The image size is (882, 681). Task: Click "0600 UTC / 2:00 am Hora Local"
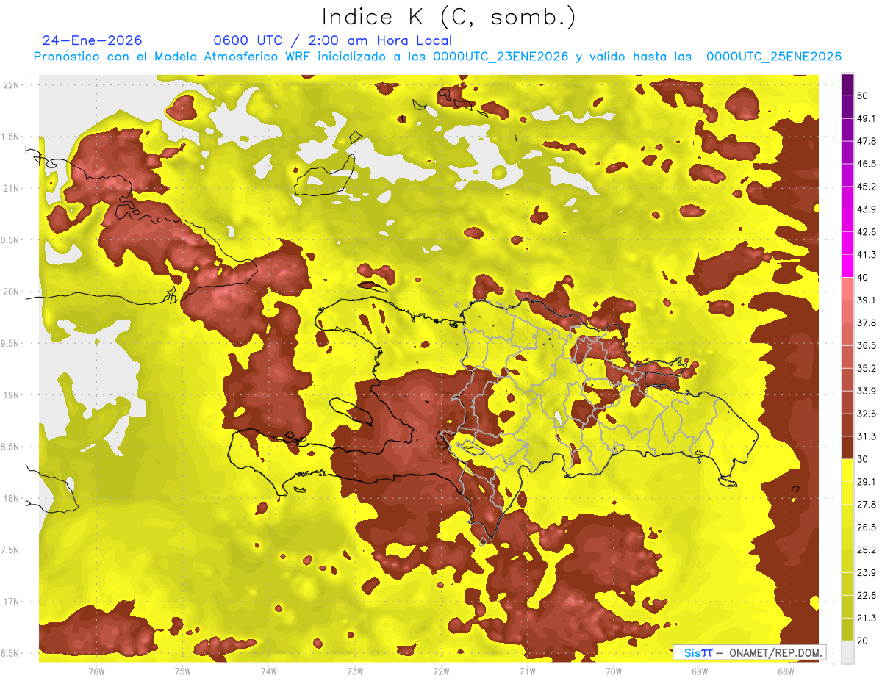(x=333, y=40)
